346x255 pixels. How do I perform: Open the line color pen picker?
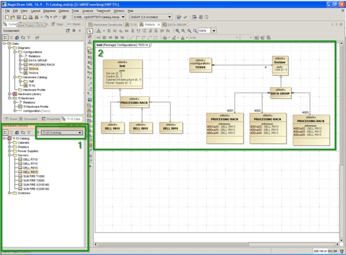(x=174, y=38)
